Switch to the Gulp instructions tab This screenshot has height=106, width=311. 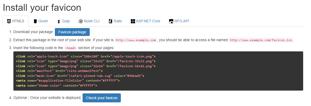click(64, 21)
